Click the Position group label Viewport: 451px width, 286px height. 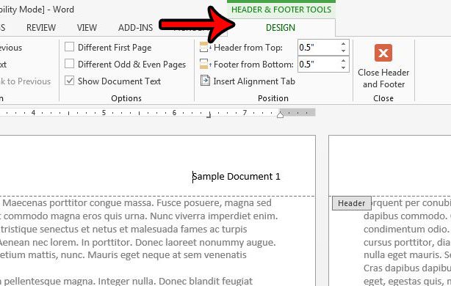273,98
